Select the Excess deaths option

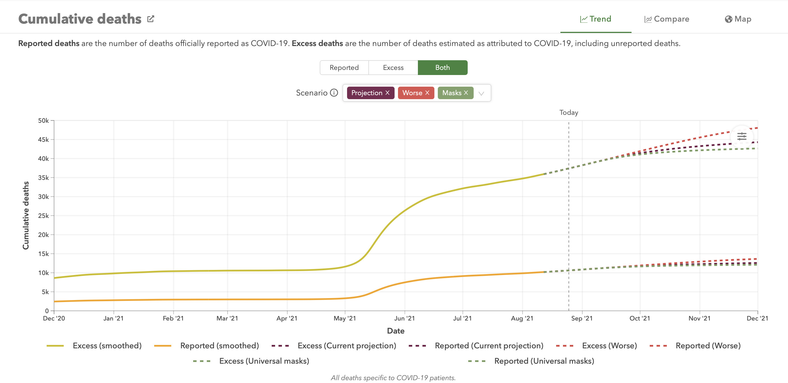pos(393,68)
